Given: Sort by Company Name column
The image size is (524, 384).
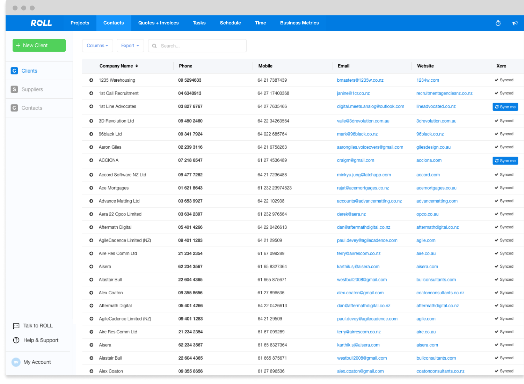Looking at the screenshot, I should coord(118,66).
